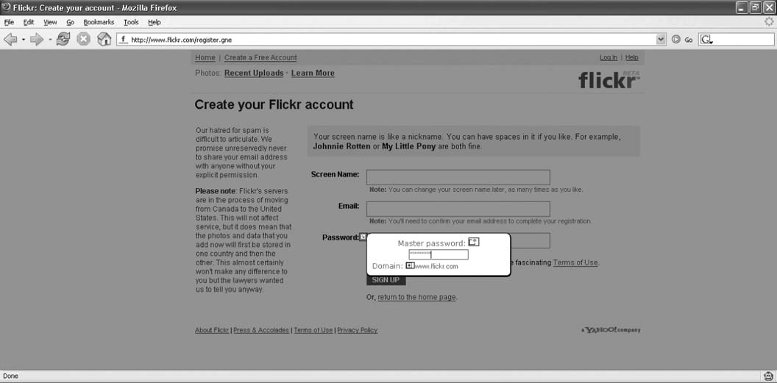Click the Back arrow button
777x383 pixels.
(10, 40)
